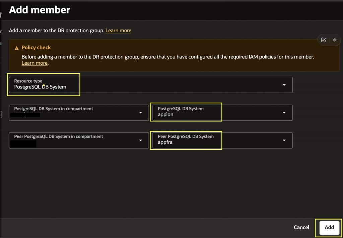
Task: Click the Add member heading
Action: pyautogui.click(x=40, y=10)
